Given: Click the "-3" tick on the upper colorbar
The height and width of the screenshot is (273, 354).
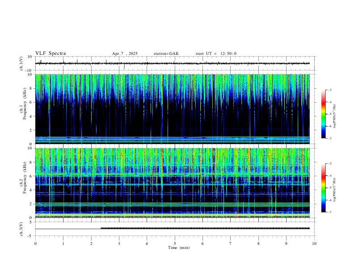Looking at the screenshot, I should click(329, 90).
